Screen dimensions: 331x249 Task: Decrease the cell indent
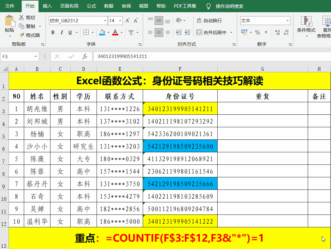coord(178,32)
